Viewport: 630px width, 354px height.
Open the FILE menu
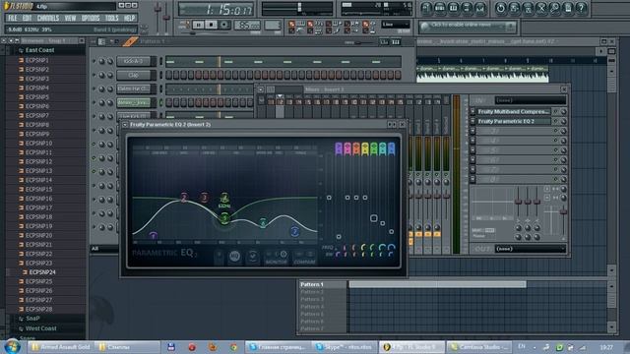(x=13, y=18)
